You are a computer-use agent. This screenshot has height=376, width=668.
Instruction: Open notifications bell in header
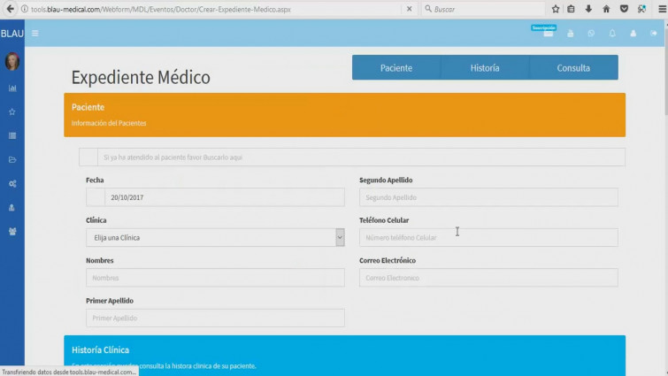(x=612, y=34)
